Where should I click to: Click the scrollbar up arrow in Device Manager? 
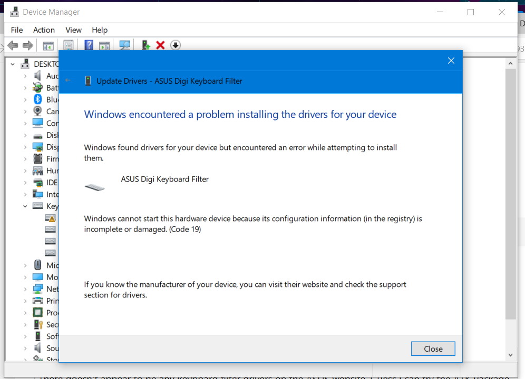pos(510,64)
